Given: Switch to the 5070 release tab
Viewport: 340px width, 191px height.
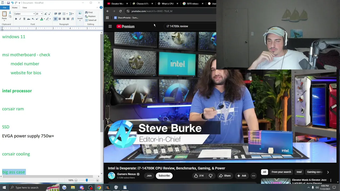Looking at the screenshot, I should 193,4.
